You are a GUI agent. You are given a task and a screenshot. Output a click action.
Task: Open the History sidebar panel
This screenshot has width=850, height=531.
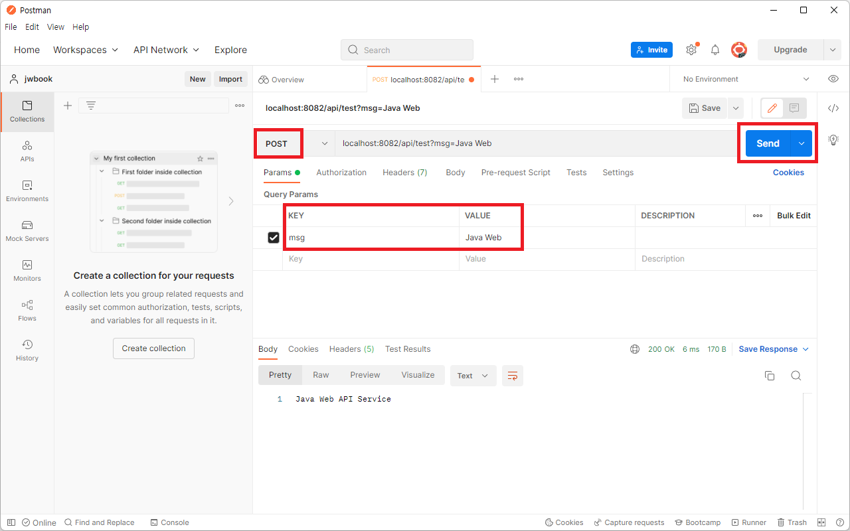coord(27,350)
